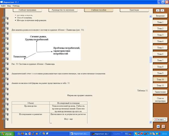Click the Маркетинг window title bar icon
The width and height of the screenshot is (169, 136).
pos(2,2)
